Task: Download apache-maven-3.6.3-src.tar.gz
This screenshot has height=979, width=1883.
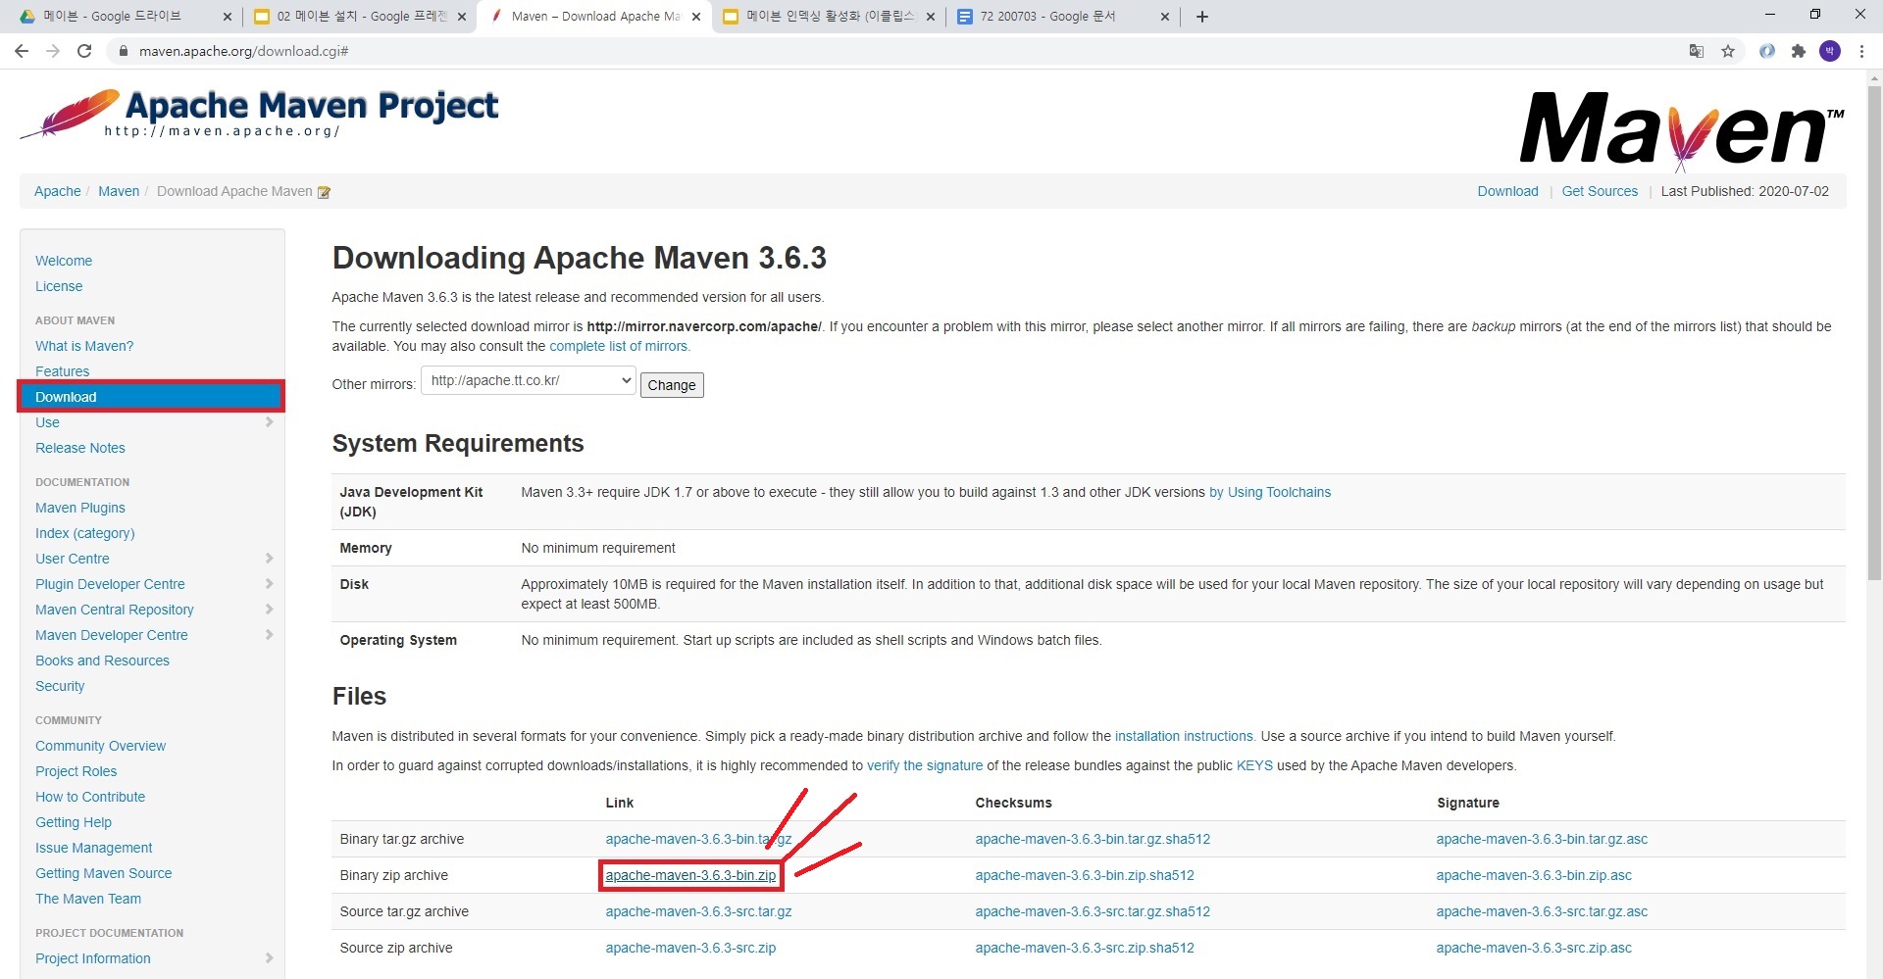Action: click(698, 911)
